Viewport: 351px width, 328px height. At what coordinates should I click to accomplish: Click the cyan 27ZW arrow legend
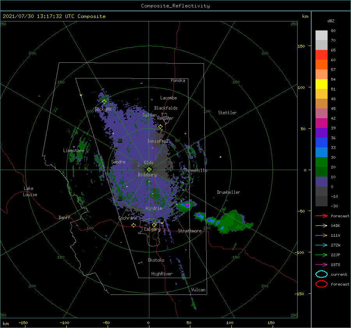coord(321,245)
